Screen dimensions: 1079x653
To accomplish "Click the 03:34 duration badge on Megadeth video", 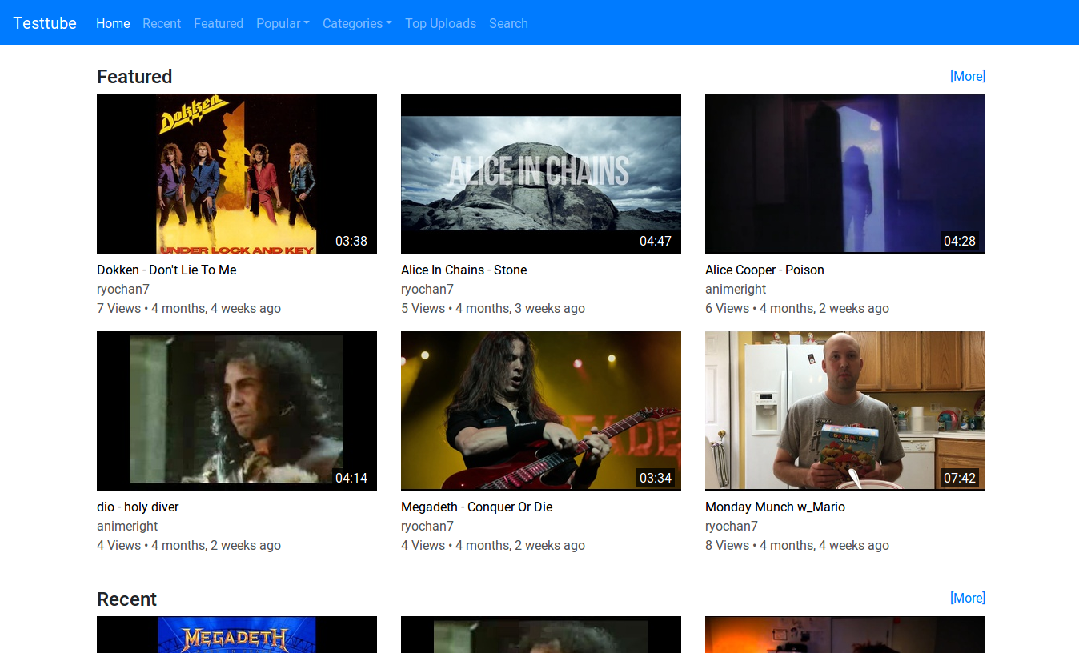I will click(656, 478).
